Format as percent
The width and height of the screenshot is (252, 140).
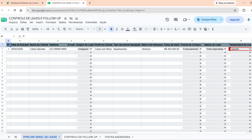tap(53, 29)
